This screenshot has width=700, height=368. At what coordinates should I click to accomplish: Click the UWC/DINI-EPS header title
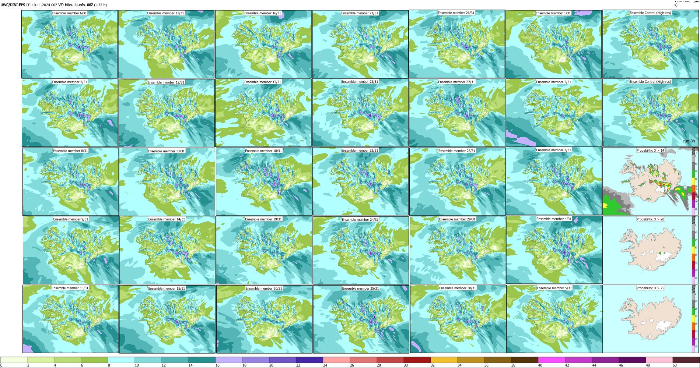click(x=13, y=5)
